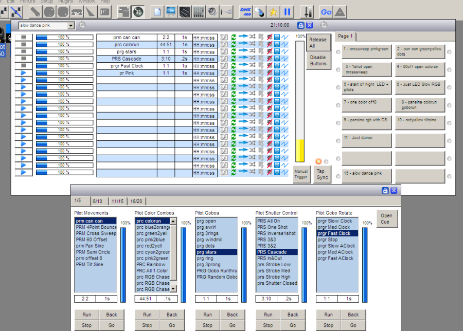Click edit note icon in prm can can row
Screen dimensions: 463x331
coord(224,37)
